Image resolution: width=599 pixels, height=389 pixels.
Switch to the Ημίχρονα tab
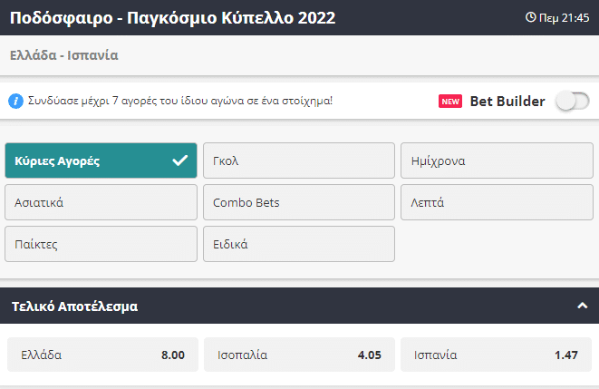(497, 161)
